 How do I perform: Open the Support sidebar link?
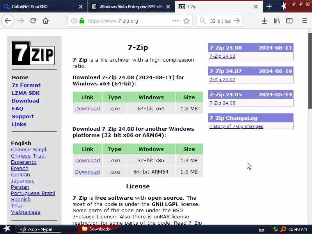coord(23,116)
